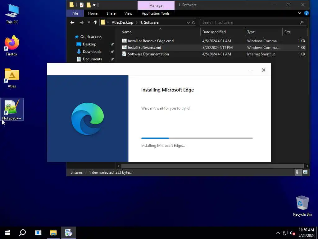The image size is (318, 239).
Task: Open Task View on the taskbar
Action: point(38,233)
